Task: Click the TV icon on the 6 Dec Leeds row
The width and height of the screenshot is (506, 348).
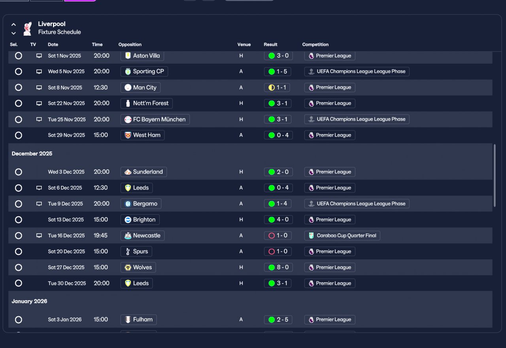Action: 39,188
